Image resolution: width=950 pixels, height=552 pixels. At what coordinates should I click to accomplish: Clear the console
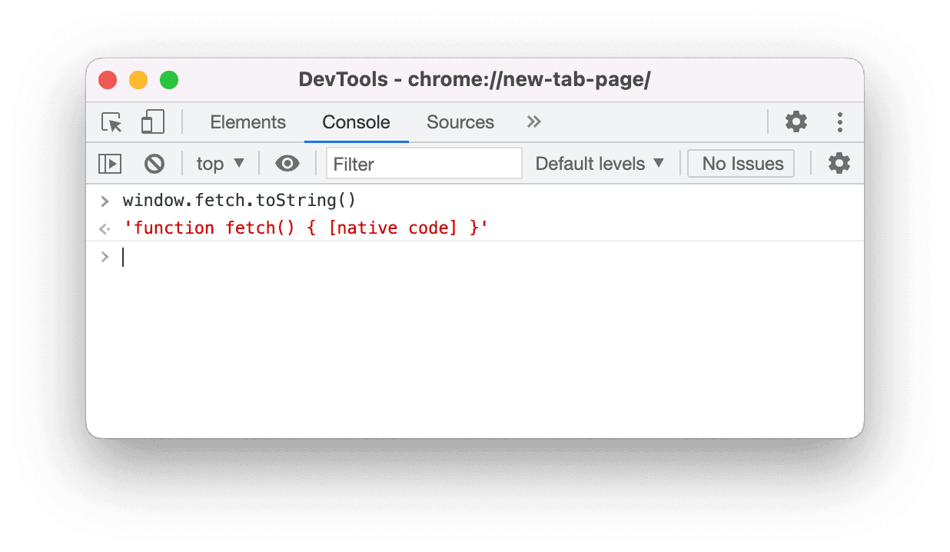[x=154, y=164]
